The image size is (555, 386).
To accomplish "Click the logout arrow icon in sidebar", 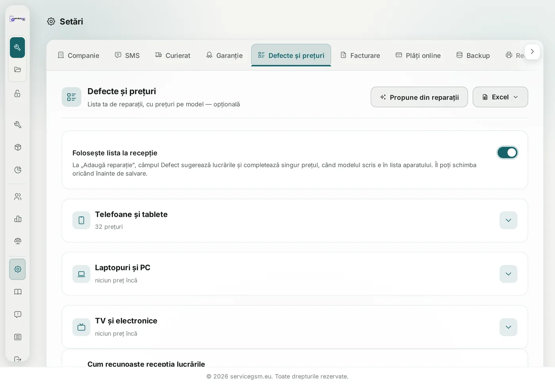I will 17,359.
